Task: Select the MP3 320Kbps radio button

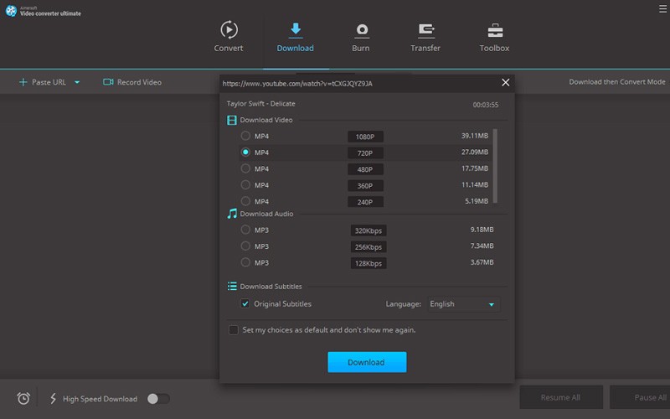Action: coord(245,230)
